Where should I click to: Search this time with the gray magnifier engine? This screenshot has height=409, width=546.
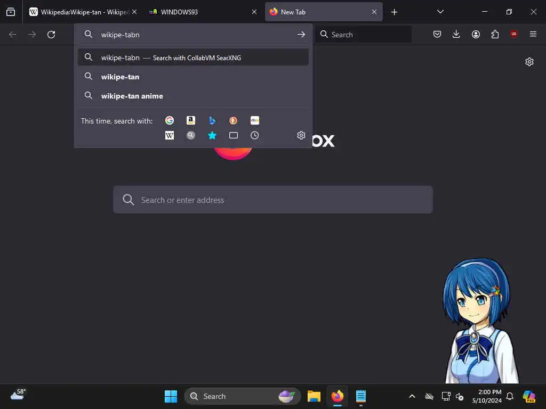pyautogui.click(x=191, y=135)
